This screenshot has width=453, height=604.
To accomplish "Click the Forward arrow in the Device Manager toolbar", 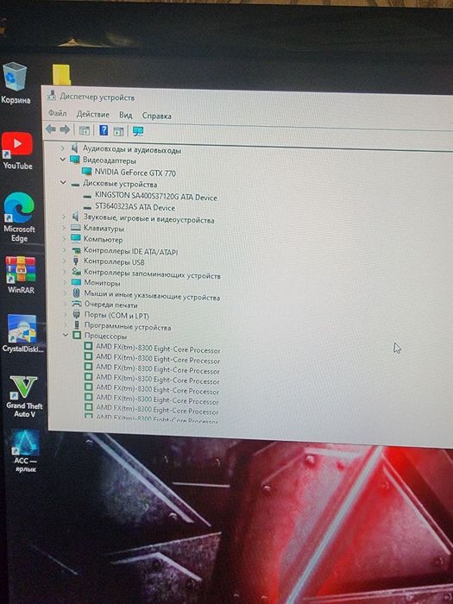I will (65, 129).
